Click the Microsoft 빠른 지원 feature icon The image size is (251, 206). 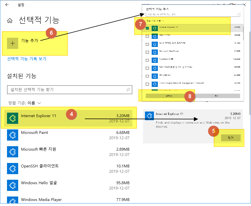point(13,152)
